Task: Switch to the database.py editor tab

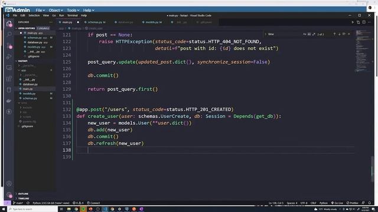Action: [125, 22]
